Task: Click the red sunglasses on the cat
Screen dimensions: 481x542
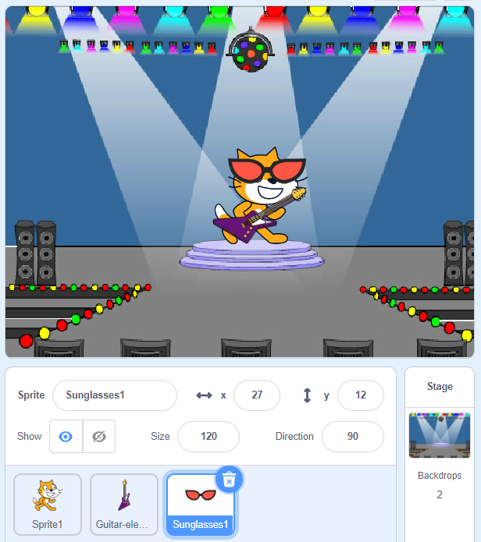Action: click(267, 170)
